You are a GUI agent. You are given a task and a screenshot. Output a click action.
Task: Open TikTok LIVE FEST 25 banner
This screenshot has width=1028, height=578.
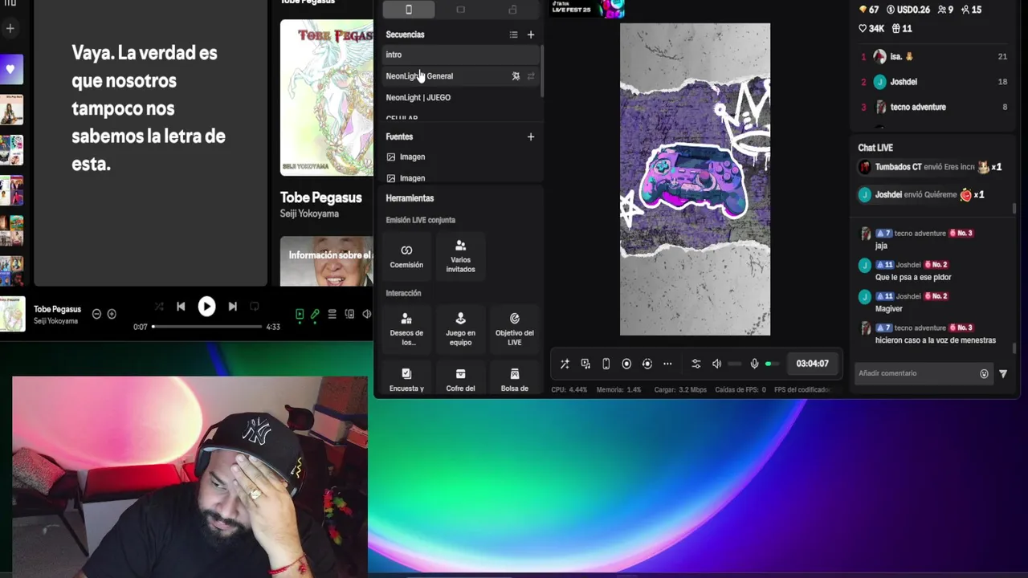pos(587,9)
